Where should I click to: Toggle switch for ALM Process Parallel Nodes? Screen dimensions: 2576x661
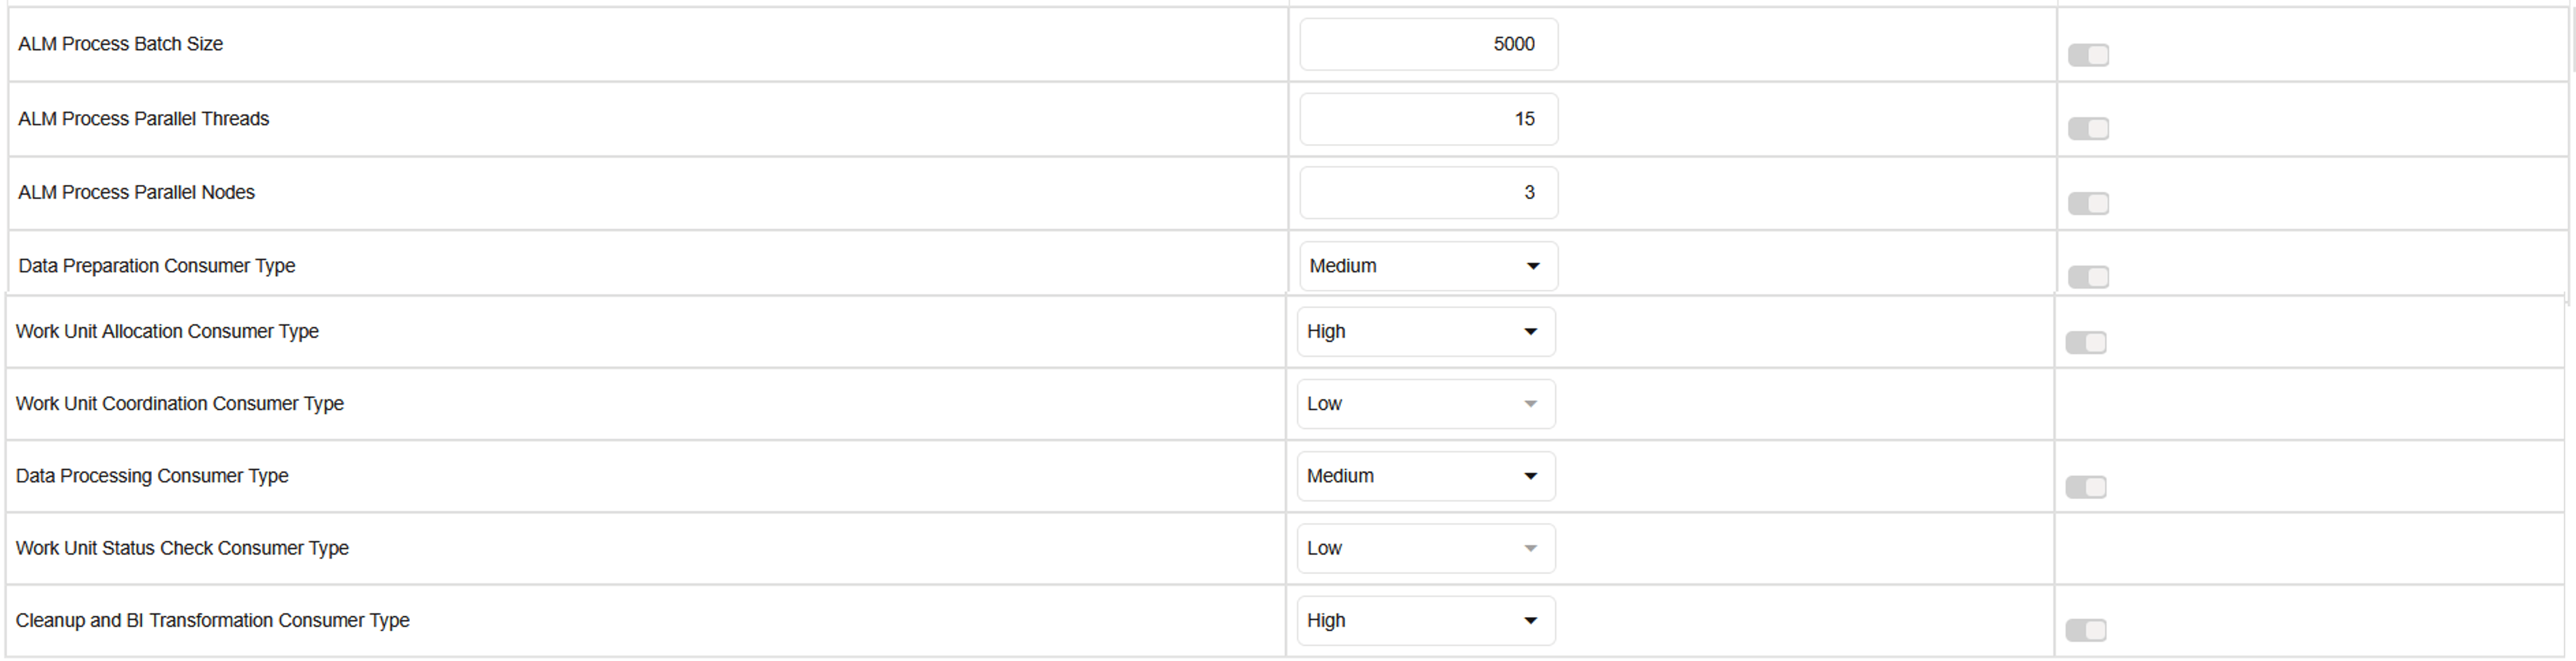(2088, 203)
